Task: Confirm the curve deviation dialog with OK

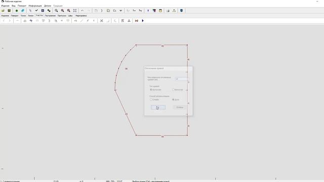Action: coord(158,107)
